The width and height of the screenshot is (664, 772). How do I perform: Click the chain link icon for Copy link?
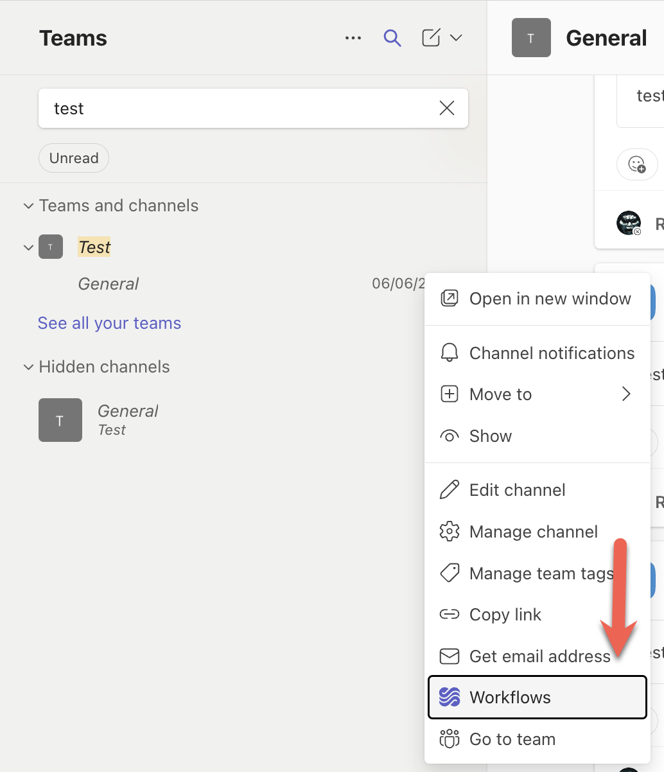(x=450, y=615)
